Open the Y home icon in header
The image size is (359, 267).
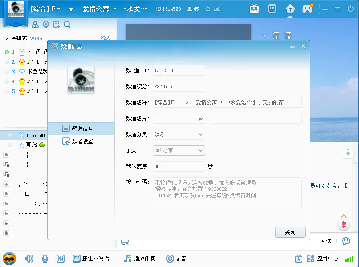[290, 9]
